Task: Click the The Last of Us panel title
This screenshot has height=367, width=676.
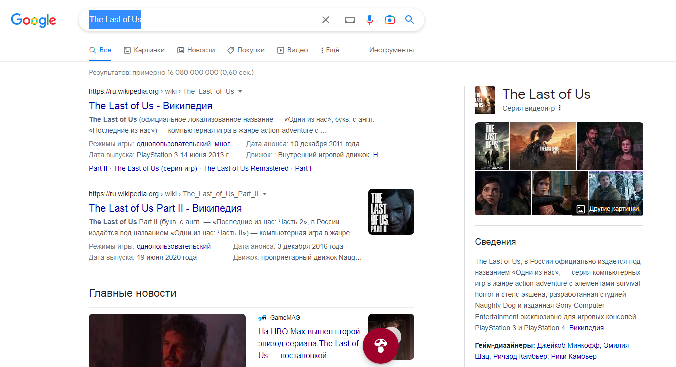Action: [x=546, y=94]
